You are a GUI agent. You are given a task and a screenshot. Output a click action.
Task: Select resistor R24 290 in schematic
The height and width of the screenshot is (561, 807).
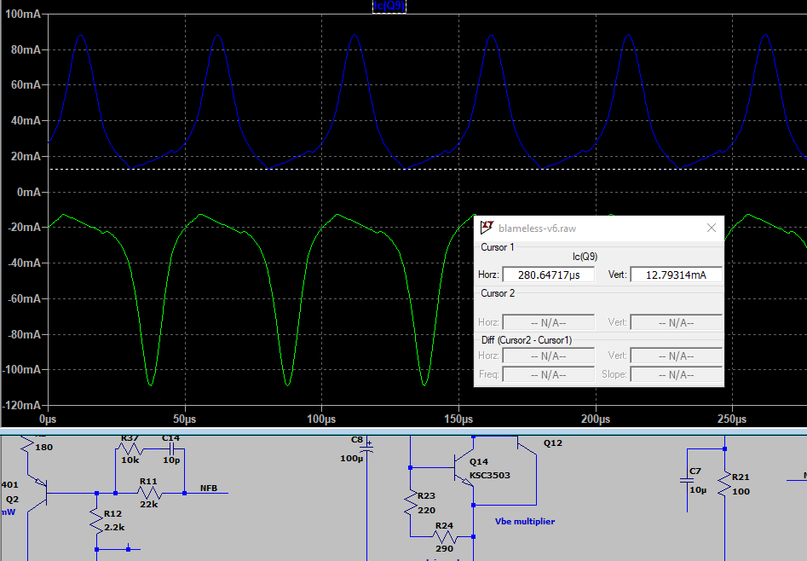click(444, 536)
